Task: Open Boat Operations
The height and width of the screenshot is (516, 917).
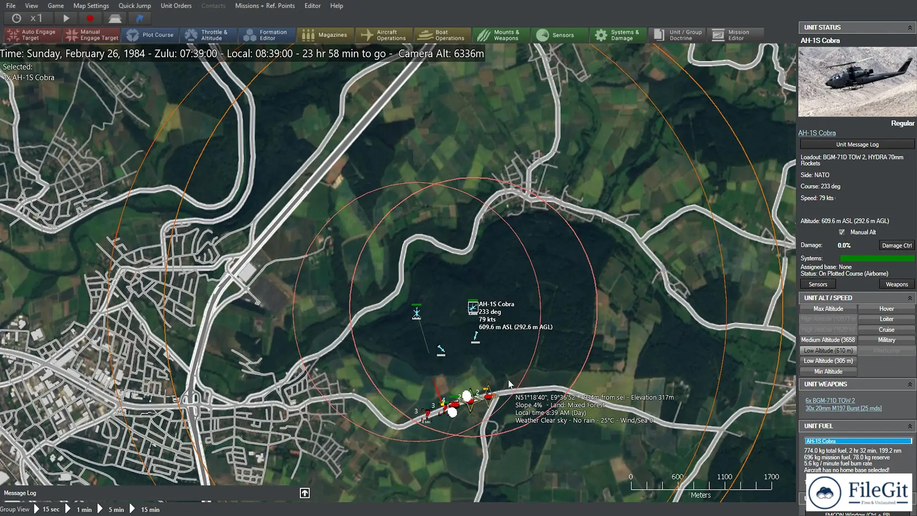Action: (442, 35)
